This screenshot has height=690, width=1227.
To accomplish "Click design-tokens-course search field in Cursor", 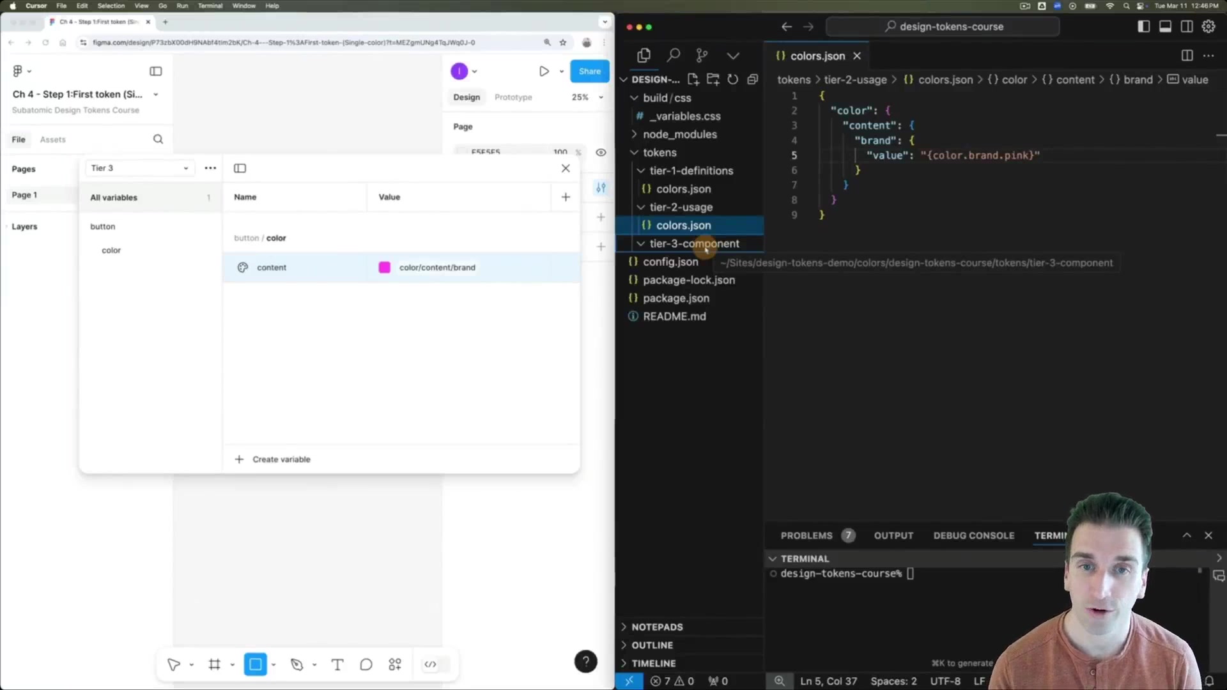I will point(943,26).
